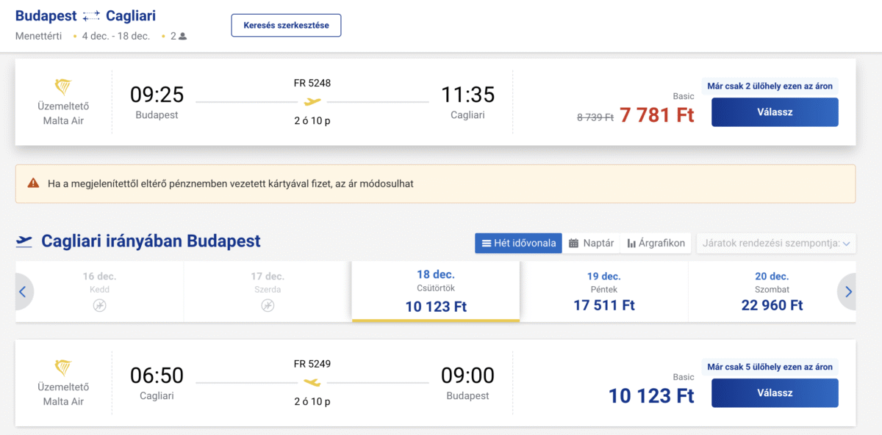Switch to the Árgrafikon price chart view
Image resolution: width=882 pixels, height=435 pixels.
[x=656, y=243]
